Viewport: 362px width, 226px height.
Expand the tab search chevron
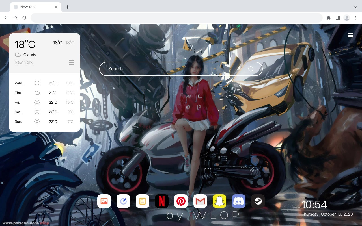355,7
